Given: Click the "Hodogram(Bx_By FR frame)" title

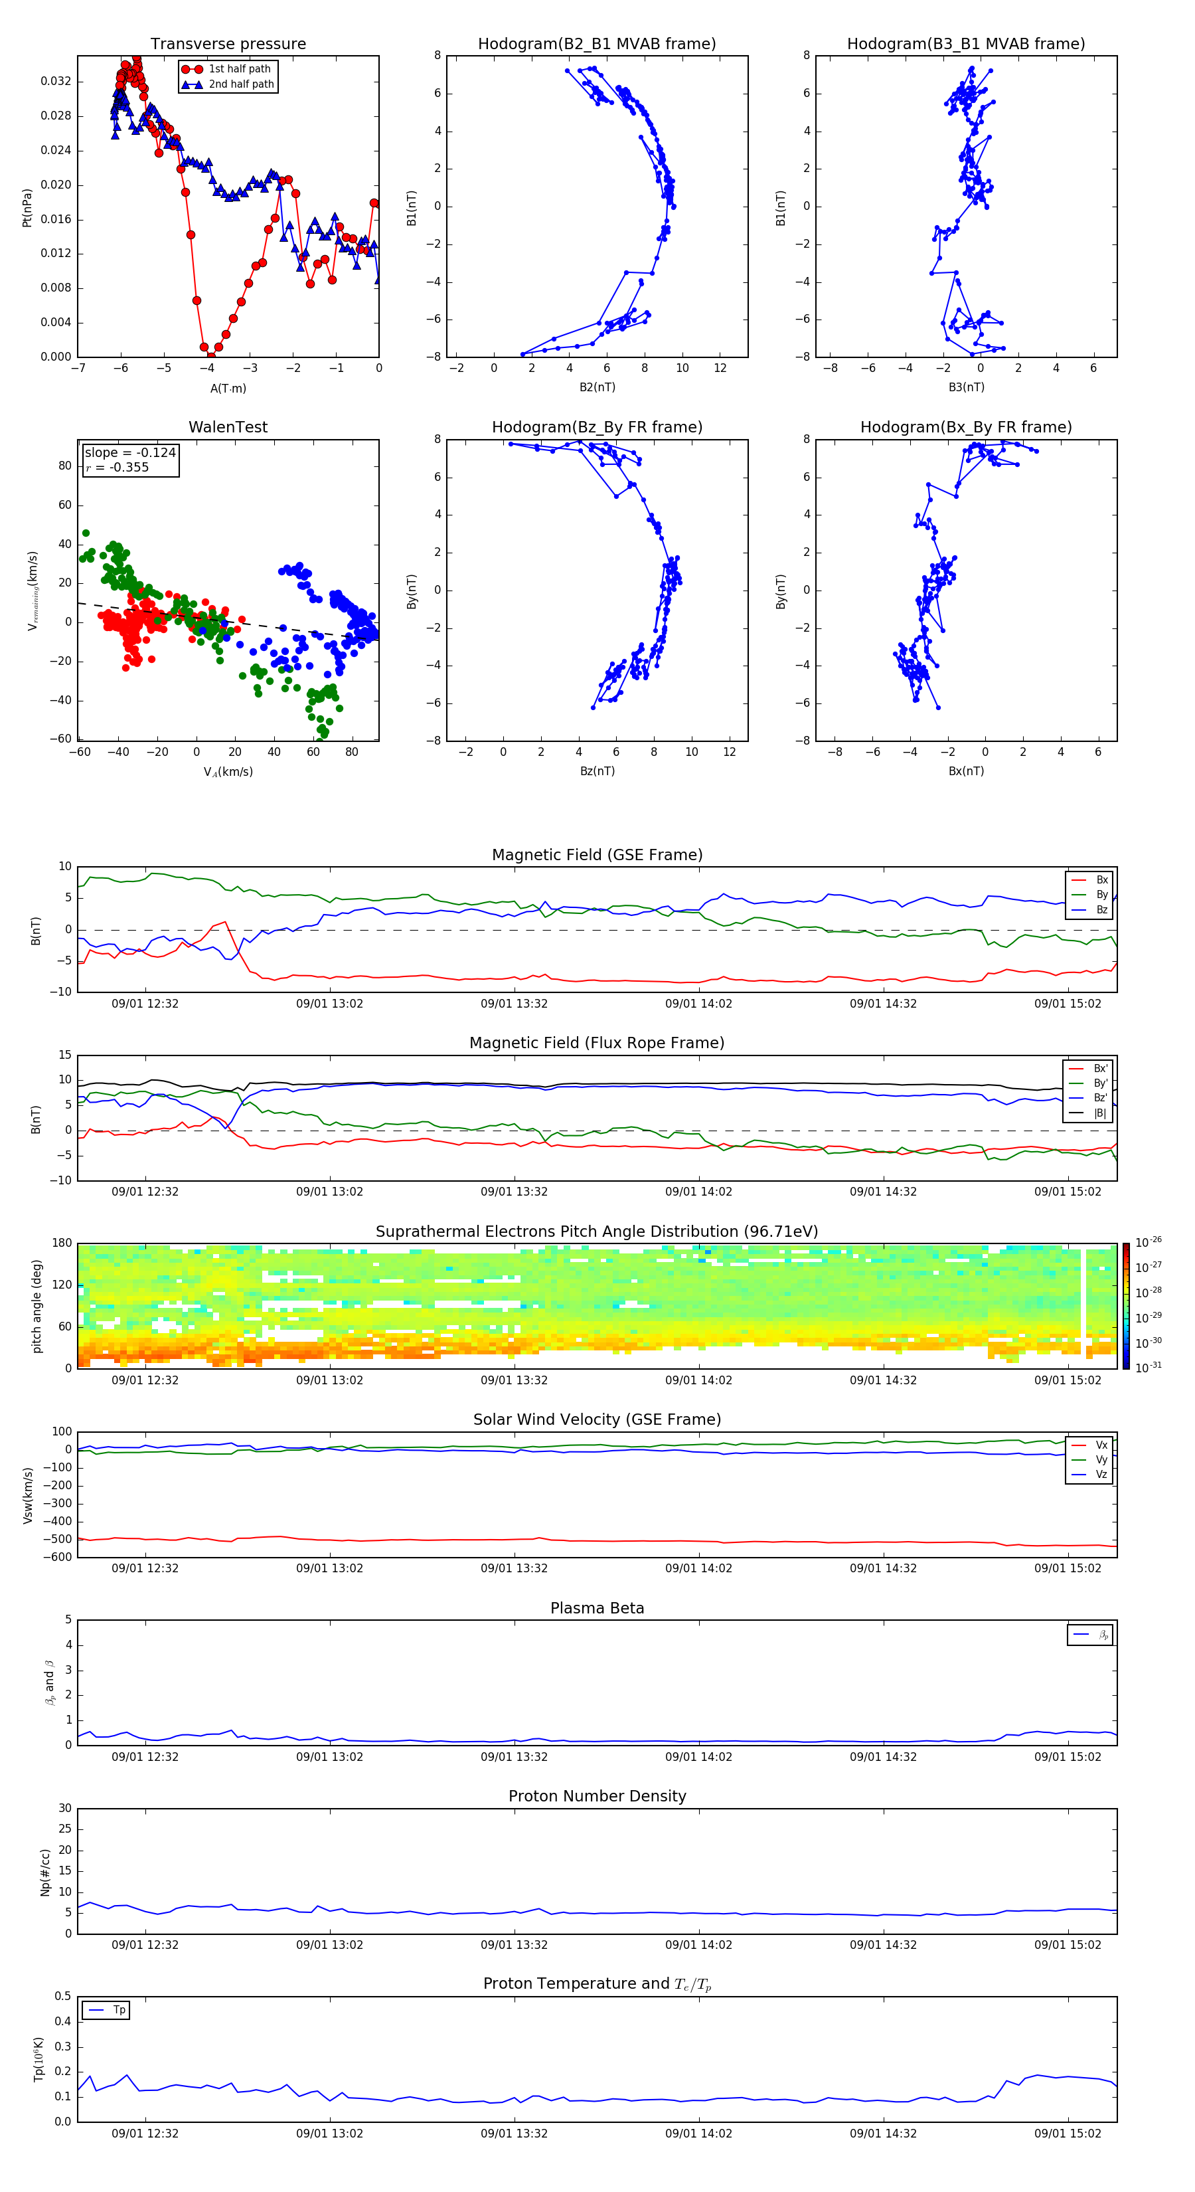Looking at the screenshot, I should click(x=966, y=427).
